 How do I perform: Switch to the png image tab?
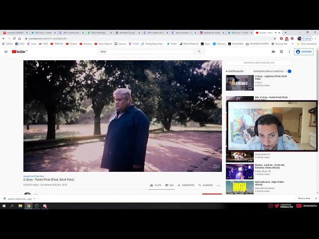[128, 32]
